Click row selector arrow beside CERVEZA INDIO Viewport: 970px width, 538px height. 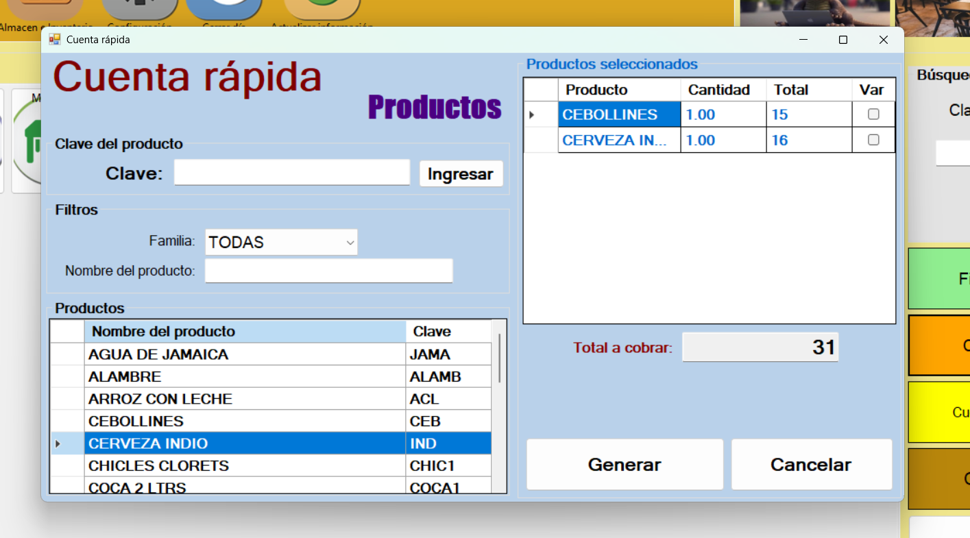58,443
